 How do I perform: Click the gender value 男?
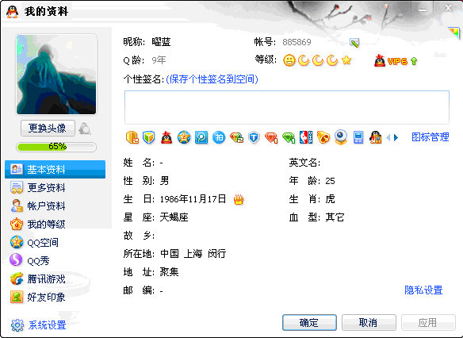click(x=164, y=181)
